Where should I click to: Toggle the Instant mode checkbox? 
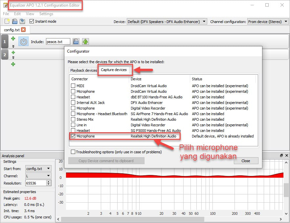[x=32, y=21]
